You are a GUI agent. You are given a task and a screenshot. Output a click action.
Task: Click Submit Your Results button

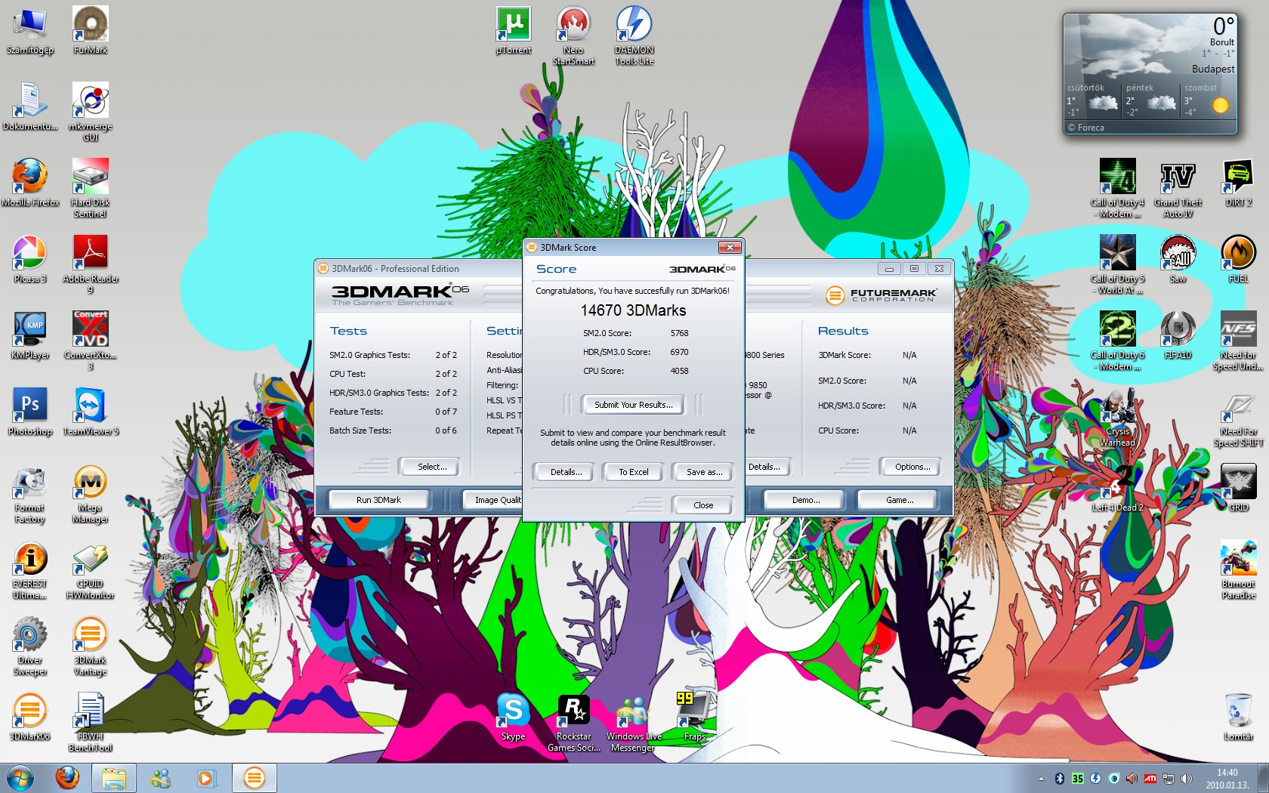(x=633, y=405)
